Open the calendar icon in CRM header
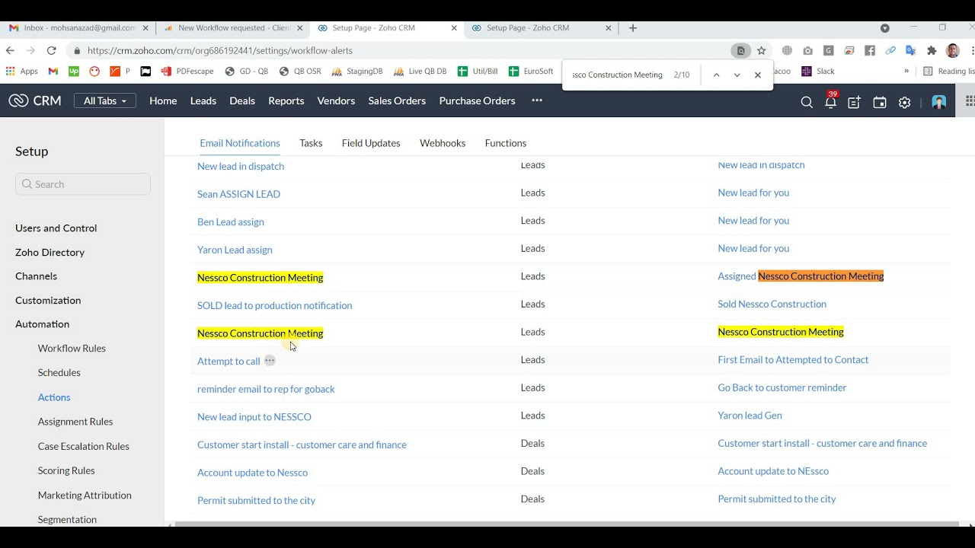This screenshot has width=975, height=548. point(880,102)
